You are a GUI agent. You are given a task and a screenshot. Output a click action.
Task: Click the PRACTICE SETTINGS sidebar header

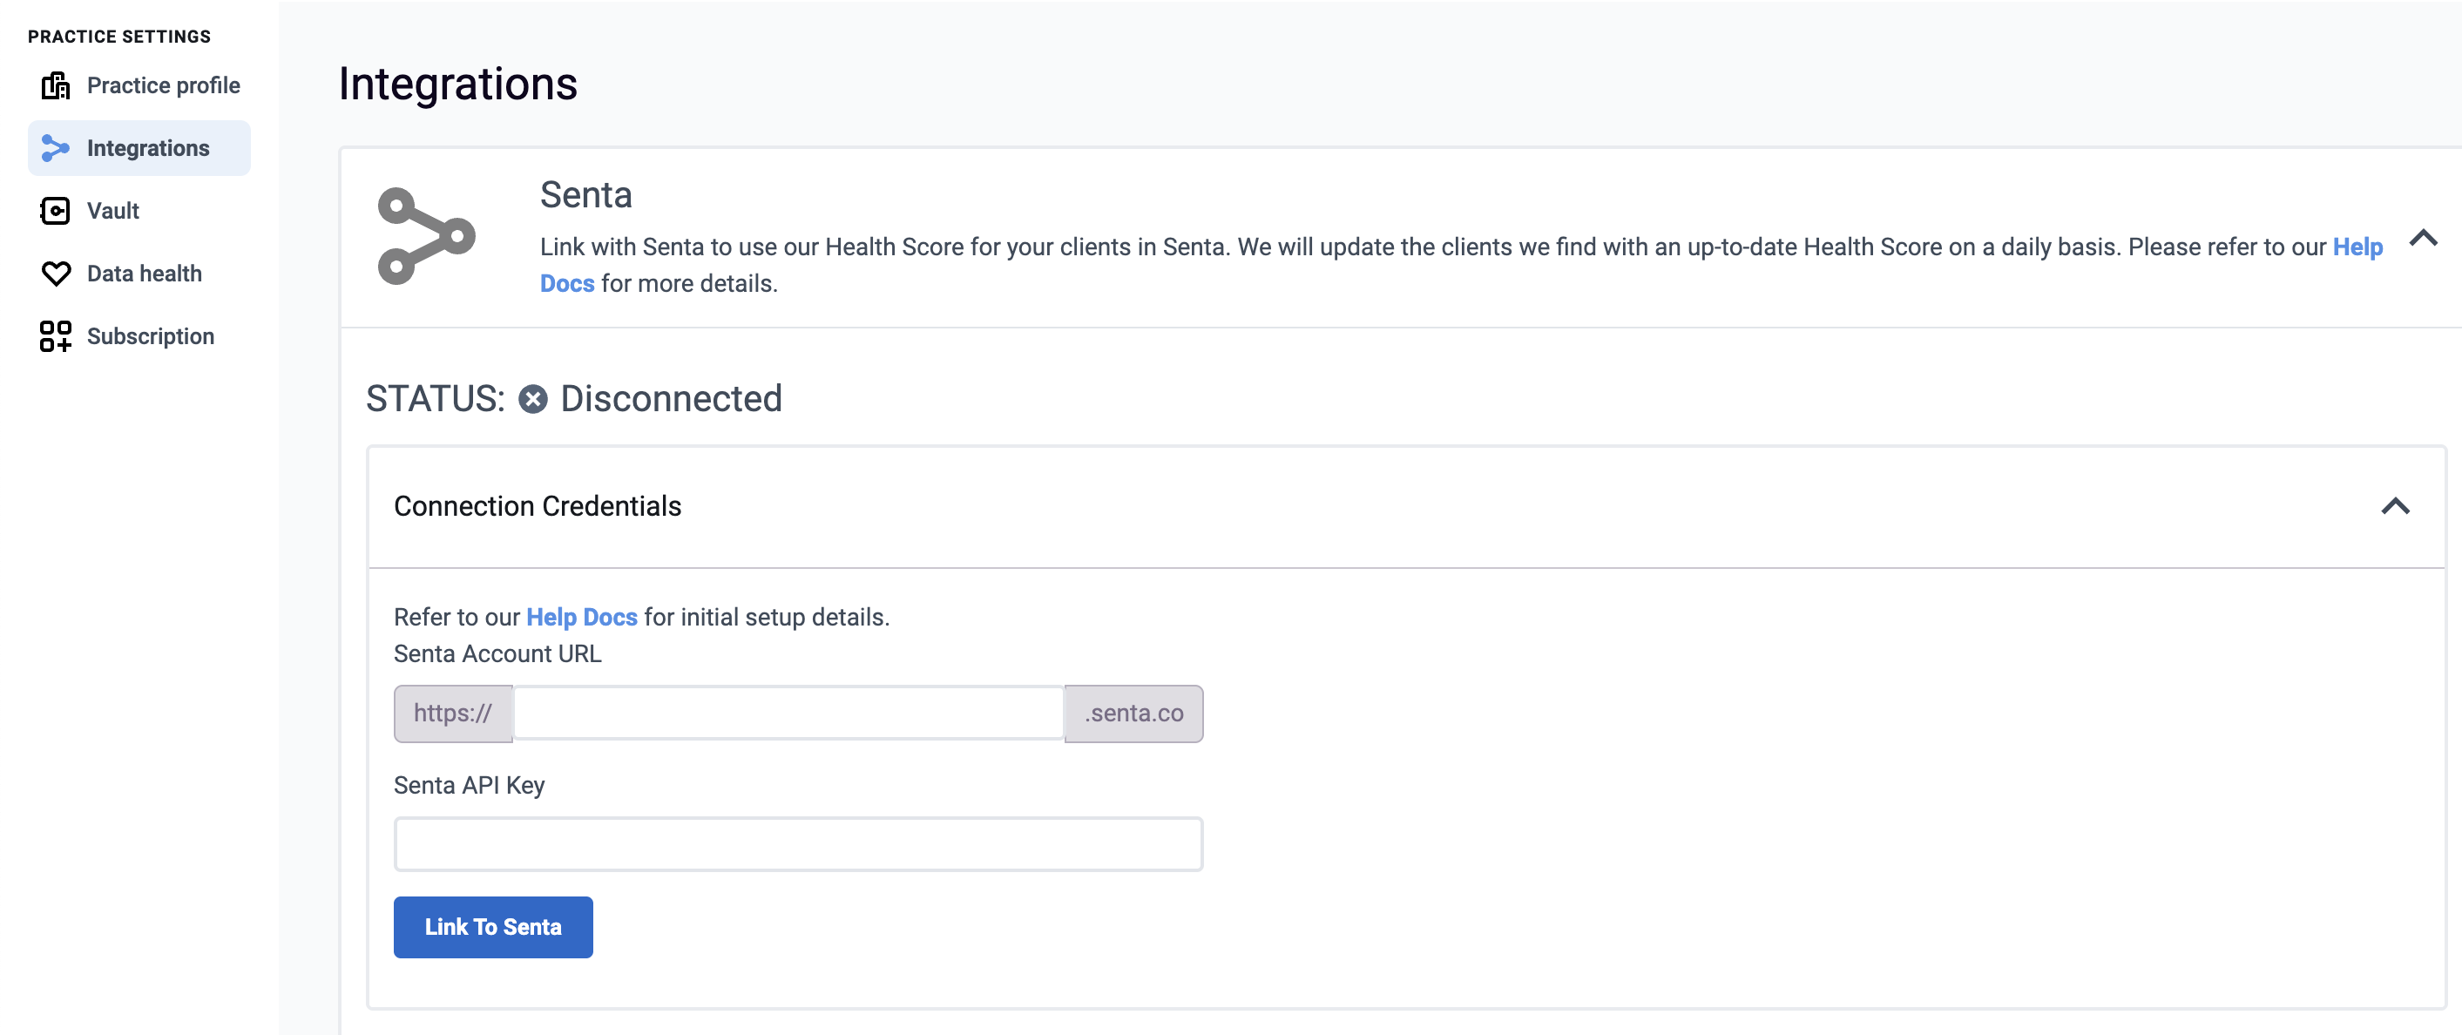(x=119, y=37)
